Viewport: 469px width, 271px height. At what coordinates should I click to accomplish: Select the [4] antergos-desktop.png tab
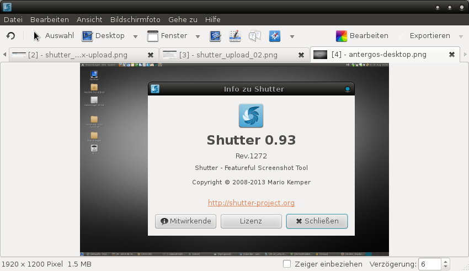(385, 55)
